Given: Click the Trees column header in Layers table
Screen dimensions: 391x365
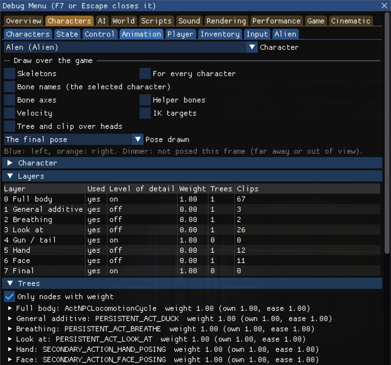Looking at the screenshot, I should pyautogui.click(x=221, y=189).
